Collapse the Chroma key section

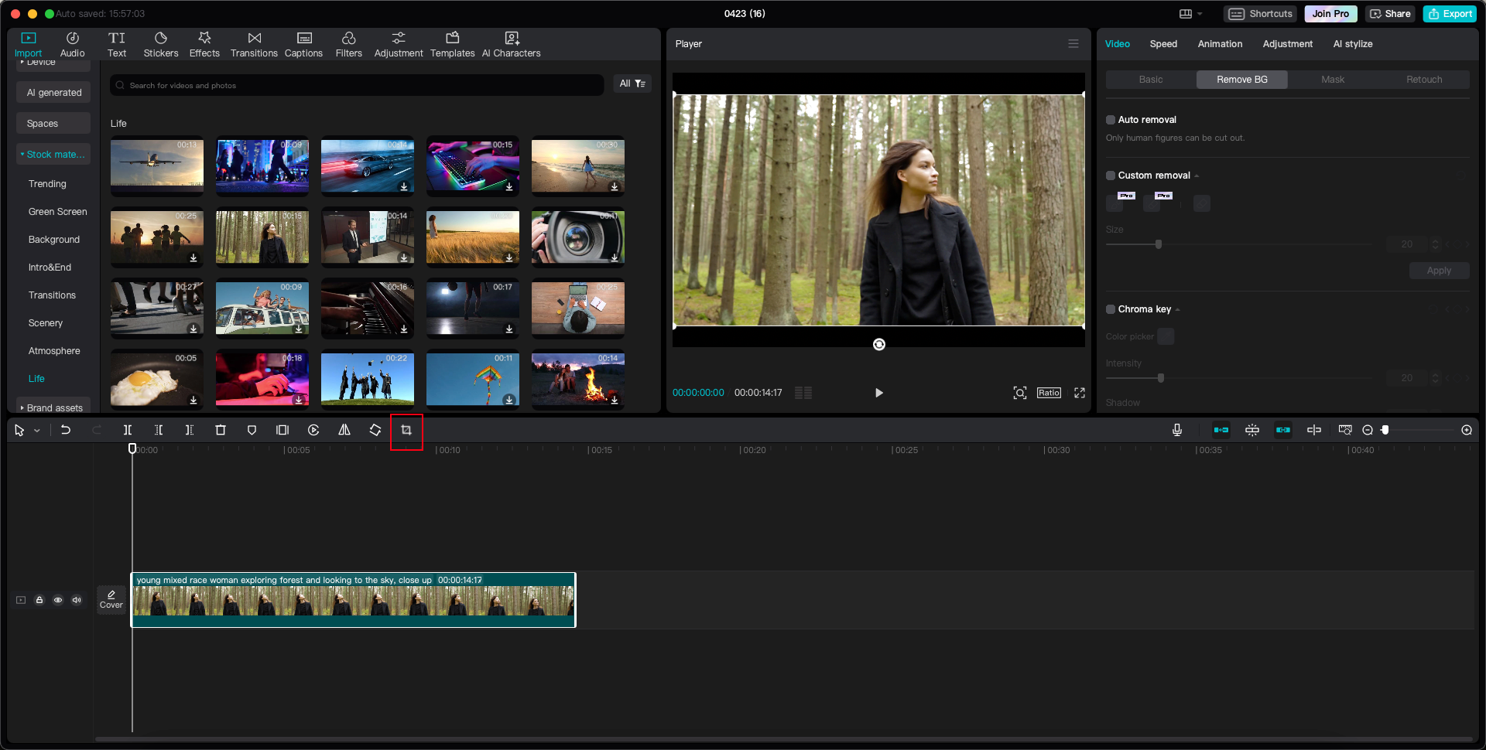[1178, 309]
